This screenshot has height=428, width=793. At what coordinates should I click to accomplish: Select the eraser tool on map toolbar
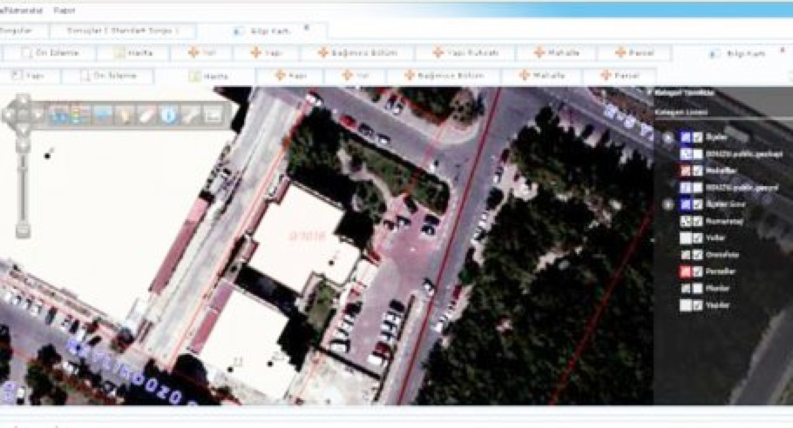point(147,114)
